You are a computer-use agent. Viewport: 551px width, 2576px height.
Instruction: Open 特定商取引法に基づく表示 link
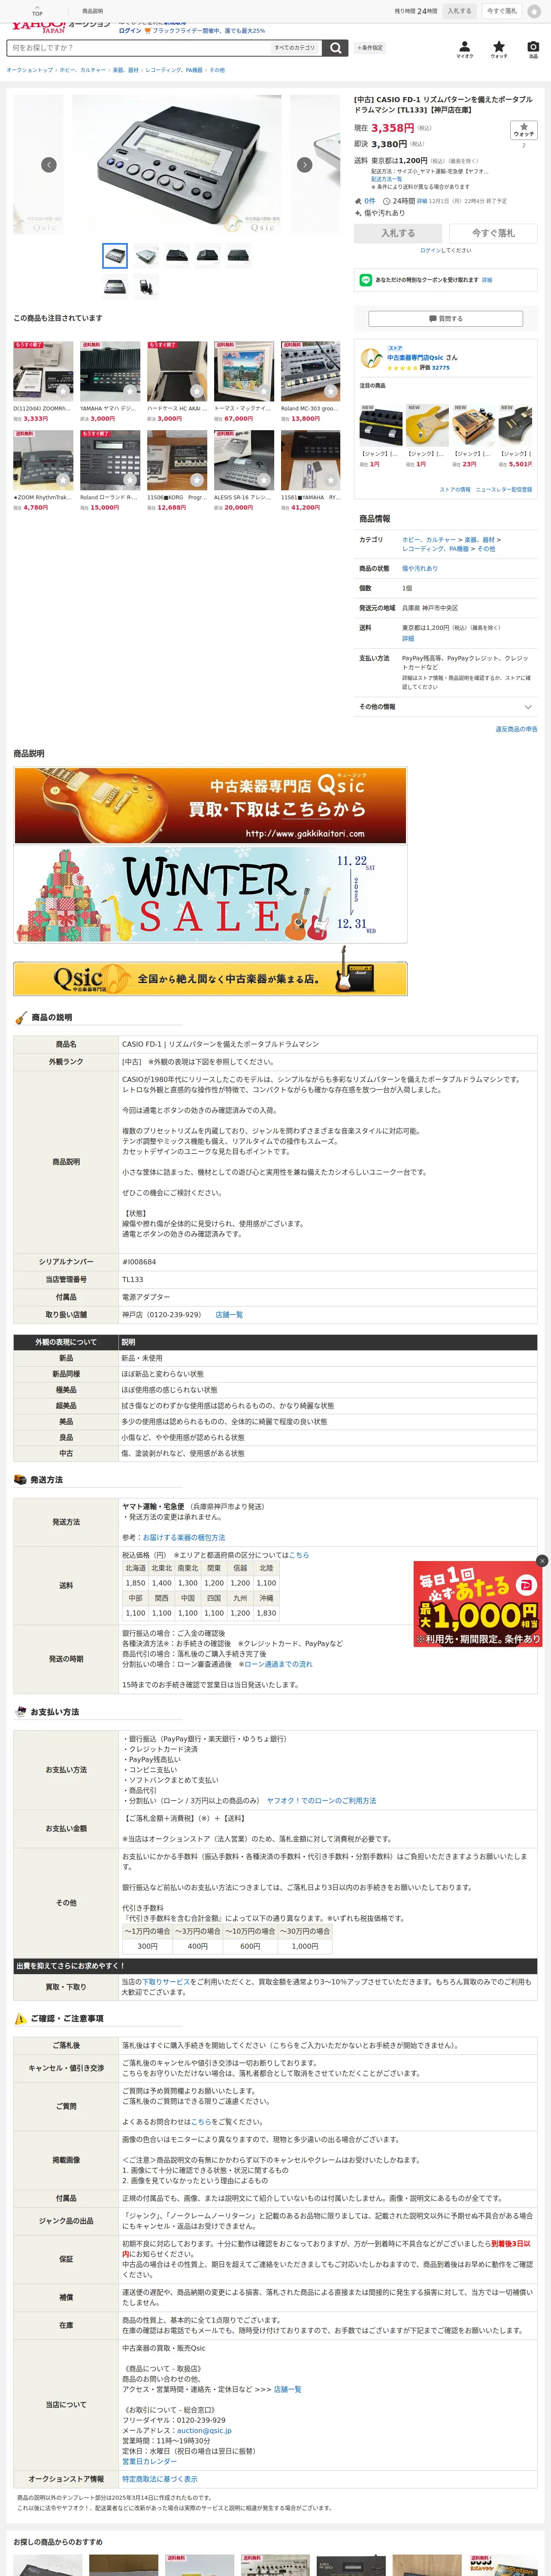(160, 2479)
